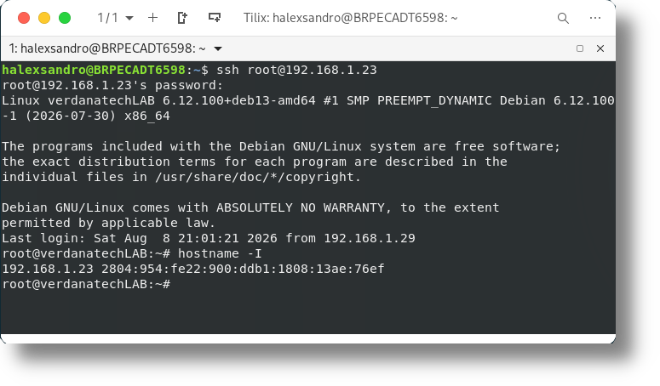Viewport: 660px width, 386px height.
Task: Open the three-dots main menu
Action: 595,18
